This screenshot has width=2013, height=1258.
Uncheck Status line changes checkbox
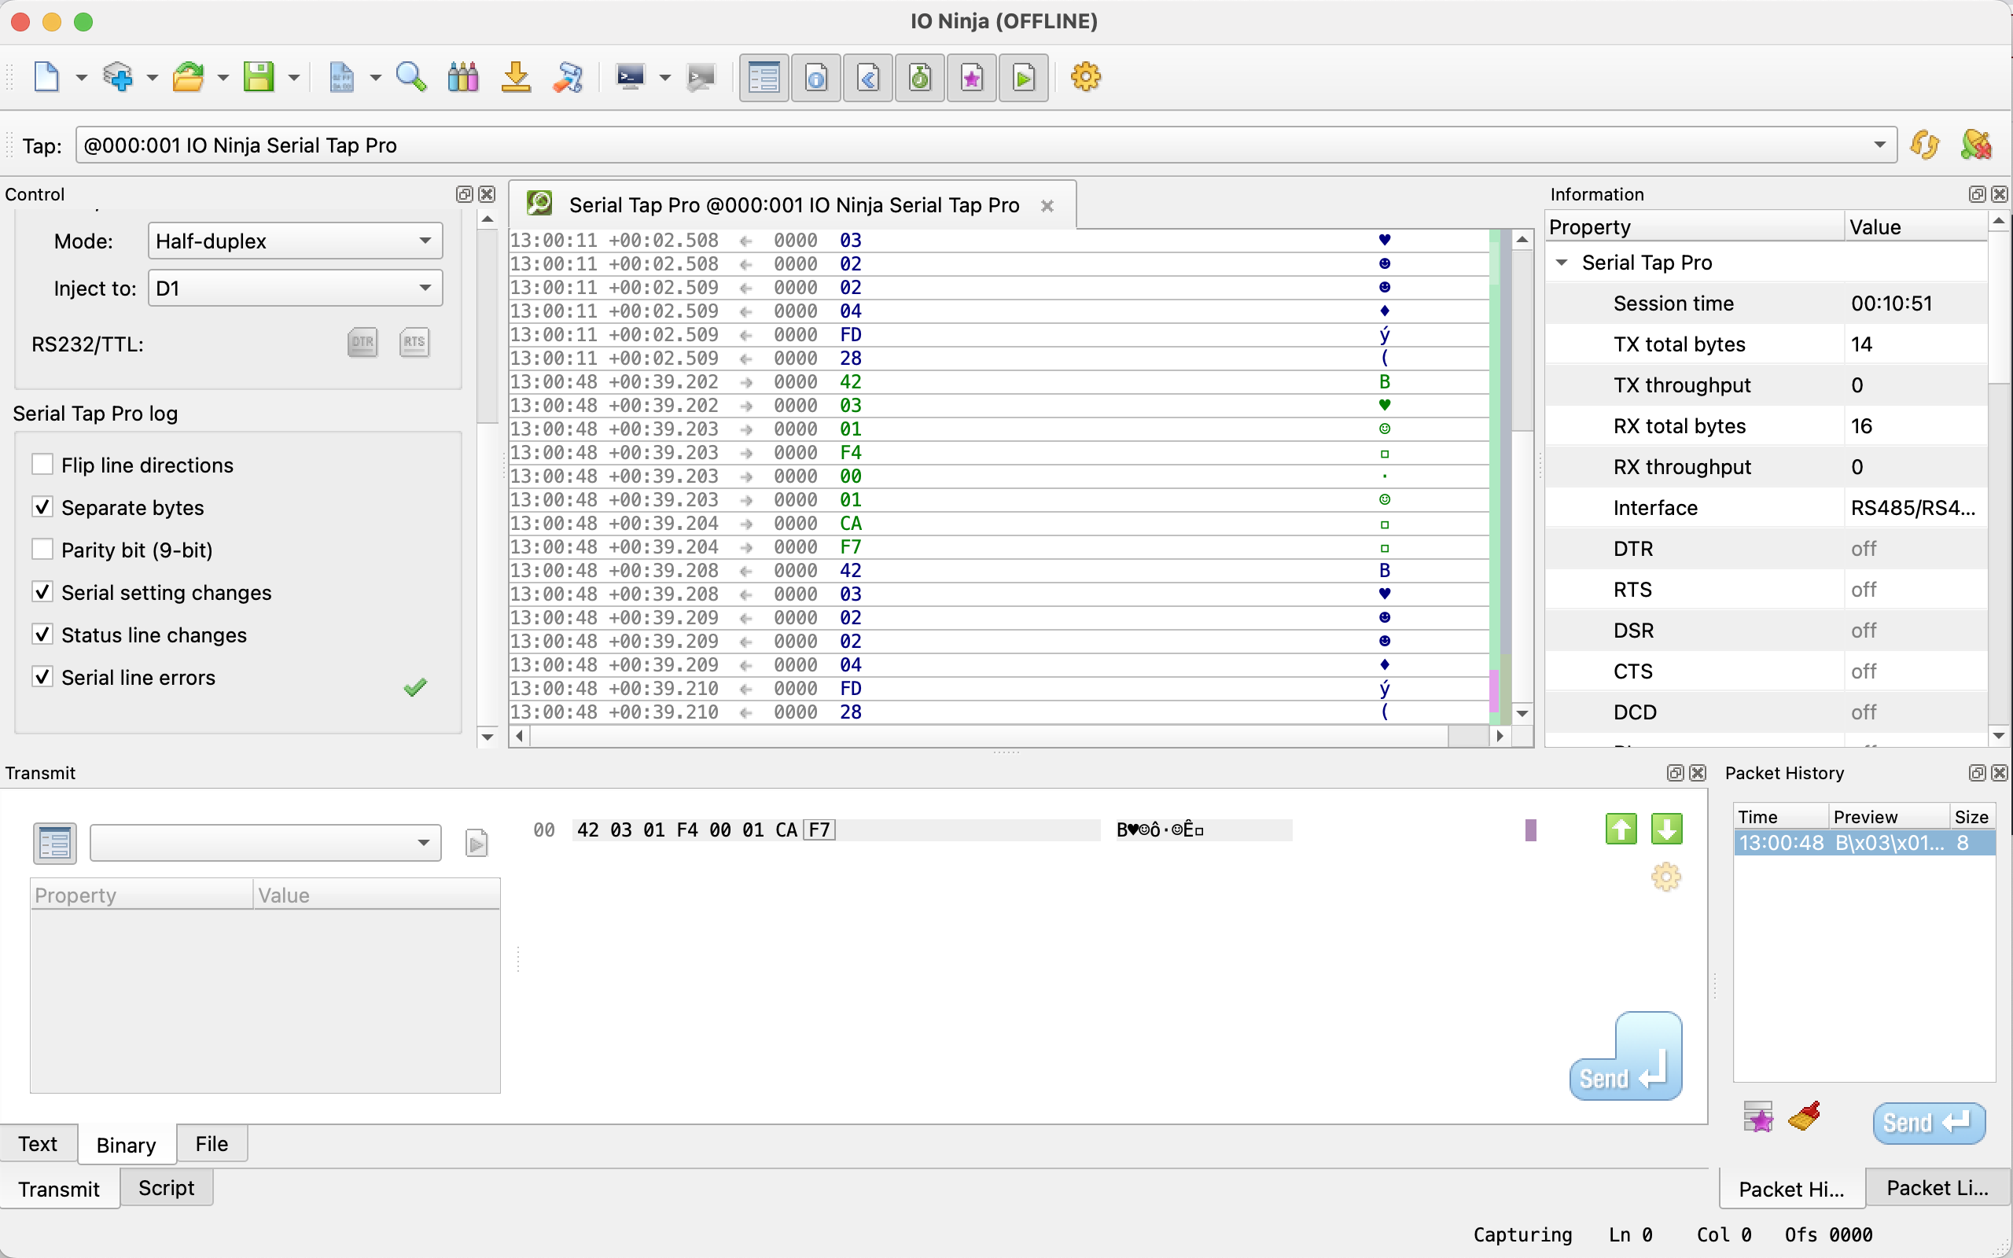pyautogui.click(x=42, y=634)
